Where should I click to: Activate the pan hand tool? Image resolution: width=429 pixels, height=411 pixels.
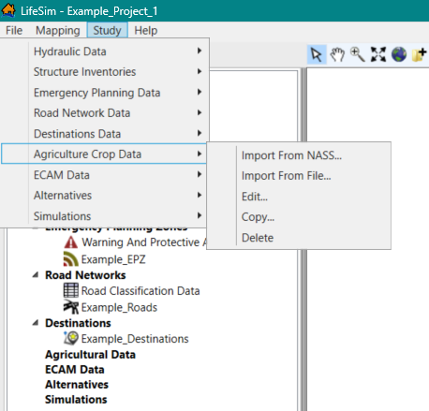coord(337,54)
